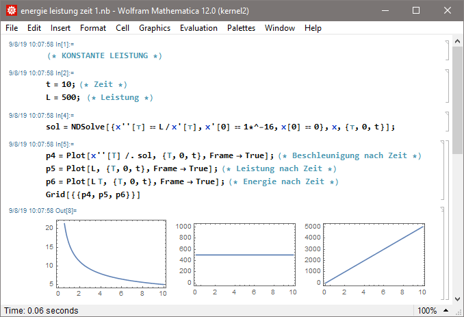The width and height of the screenshot is (464, 317).
Task: Open the File menu
Action: (x=12, y=28)
